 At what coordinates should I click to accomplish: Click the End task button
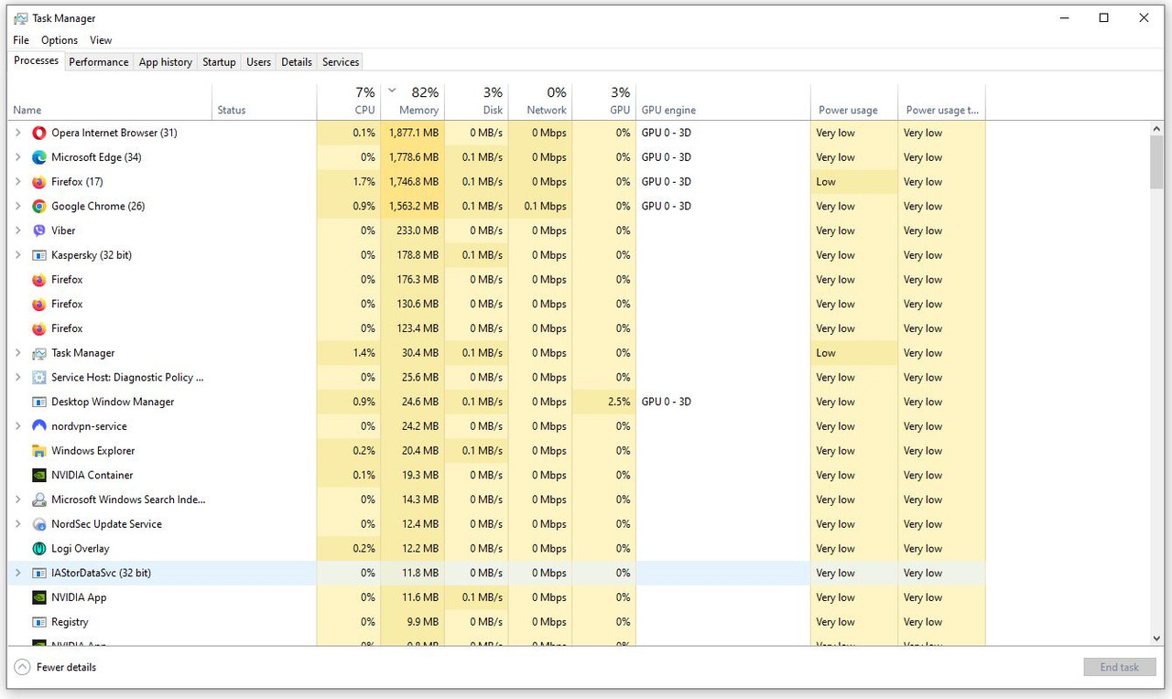1120,667
